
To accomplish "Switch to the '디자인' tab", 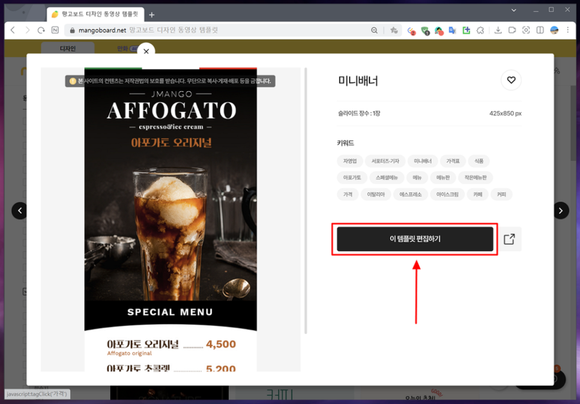I will 68,49.
